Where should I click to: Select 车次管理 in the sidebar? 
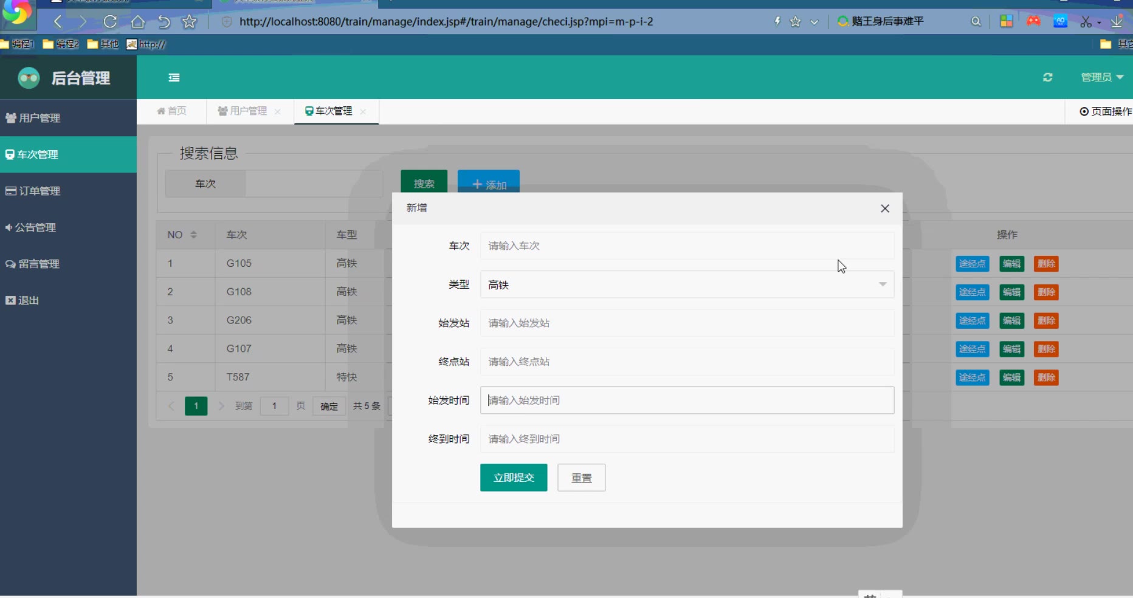68,154
